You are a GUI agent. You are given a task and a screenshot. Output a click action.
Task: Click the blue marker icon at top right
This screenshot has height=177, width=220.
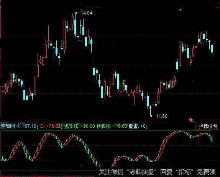(181, 10)
